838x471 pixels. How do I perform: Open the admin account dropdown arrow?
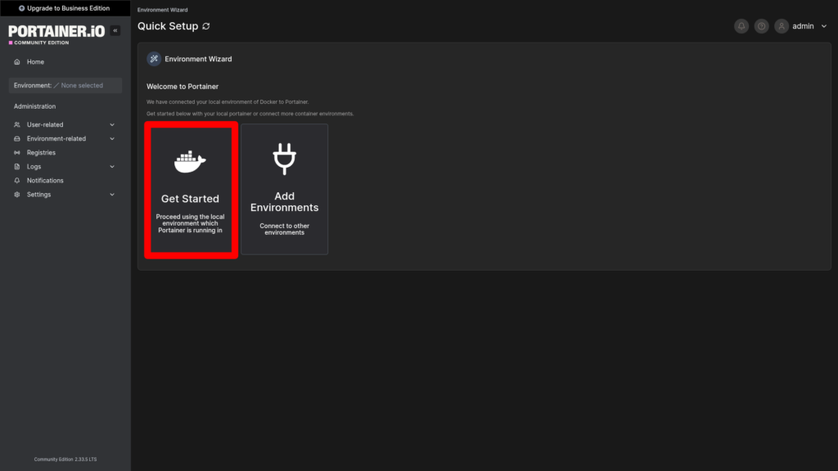pos(823,26)
